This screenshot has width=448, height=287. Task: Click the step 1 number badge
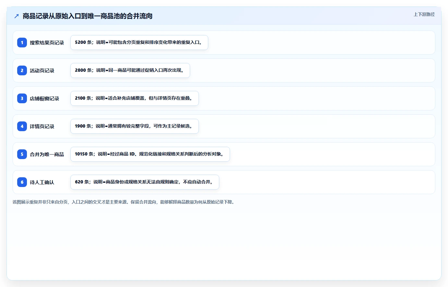tap(22, 43)
